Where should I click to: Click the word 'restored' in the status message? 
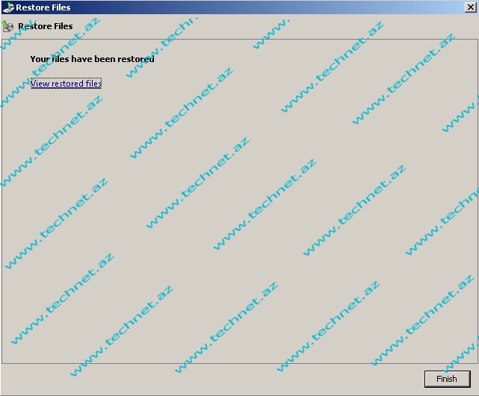coord(136,59)
